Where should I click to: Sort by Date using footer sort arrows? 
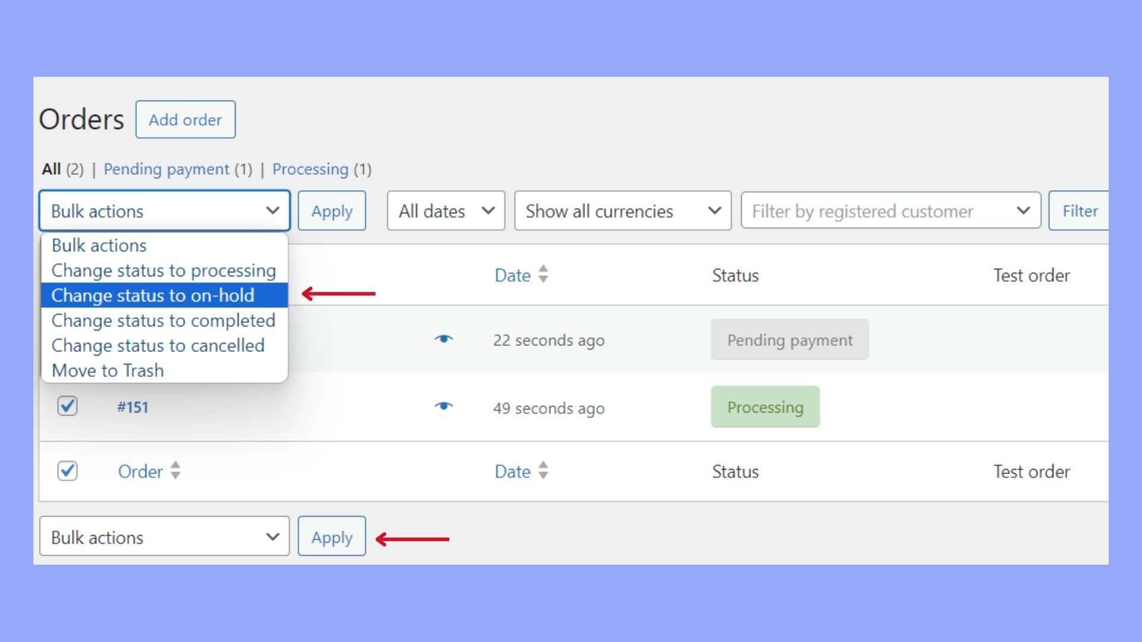542,471
